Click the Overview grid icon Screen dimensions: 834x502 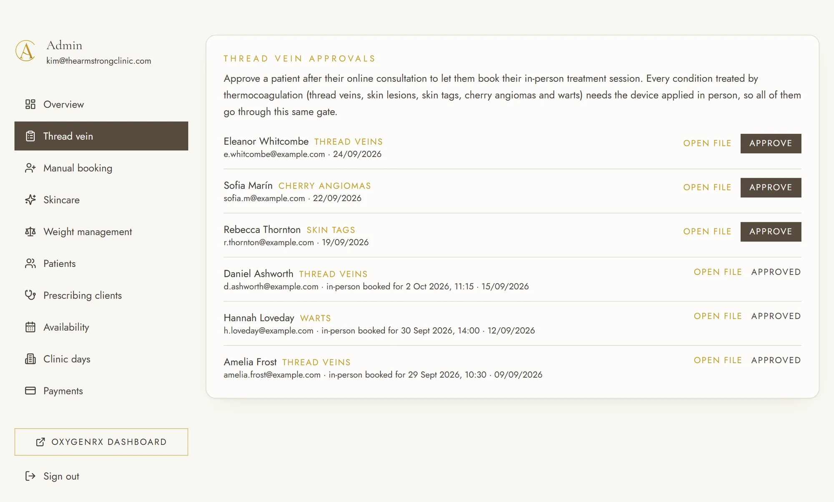30,104
